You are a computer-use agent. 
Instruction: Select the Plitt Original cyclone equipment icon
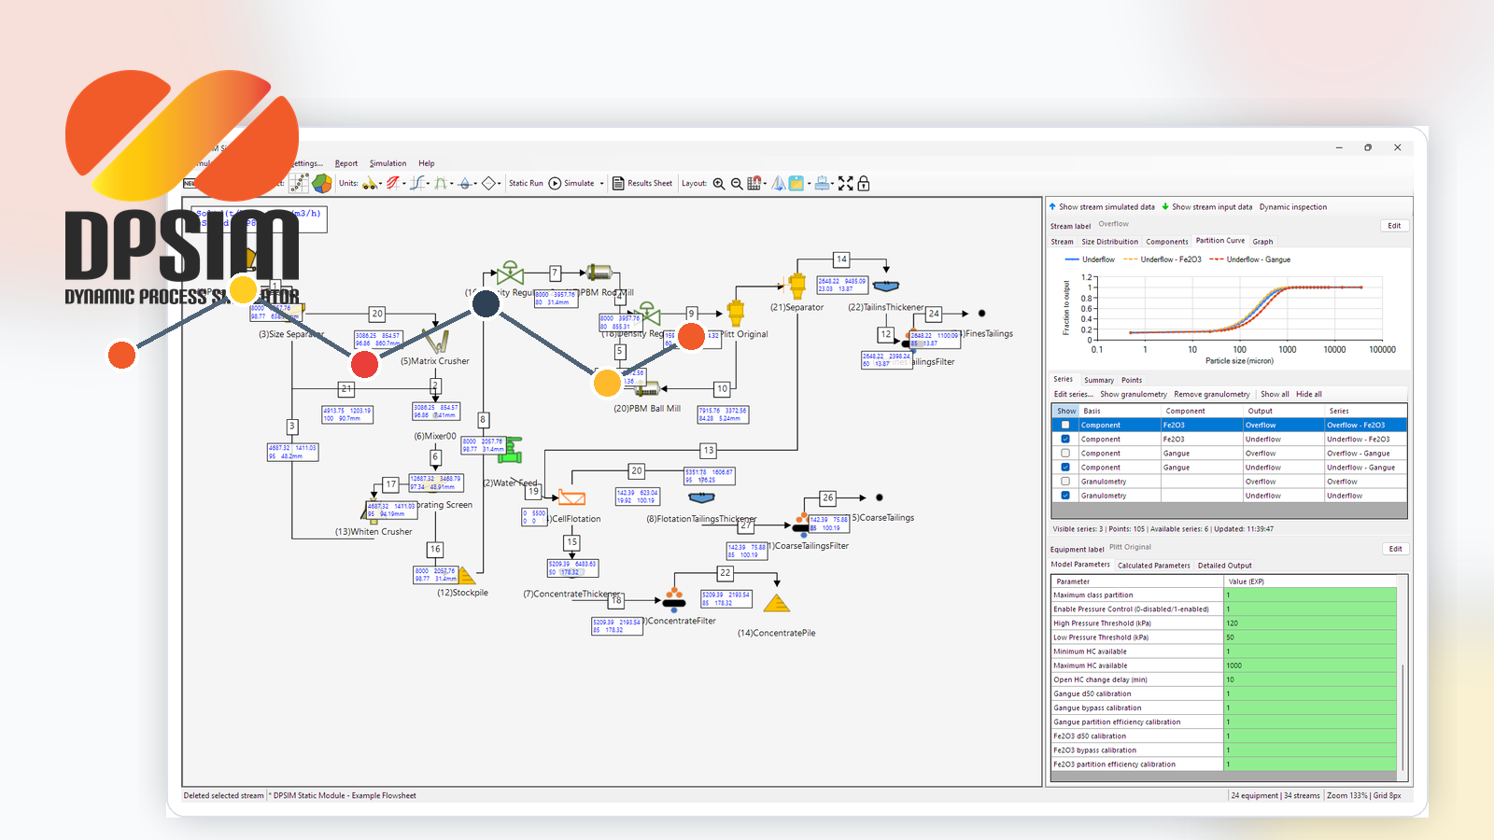click(x=736, y=313)
